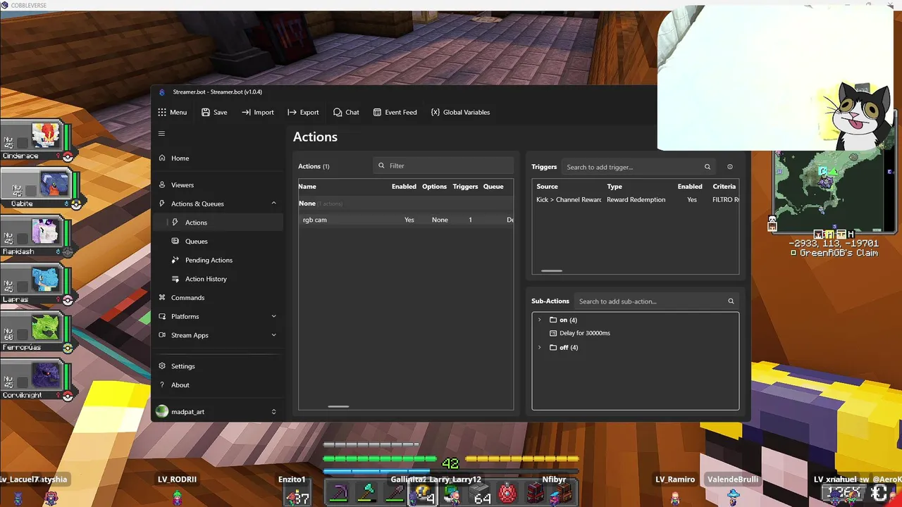The height and width of the screenshot is (507, 902).
Task: Click the triggers info icon
Action: coord(730,167)
